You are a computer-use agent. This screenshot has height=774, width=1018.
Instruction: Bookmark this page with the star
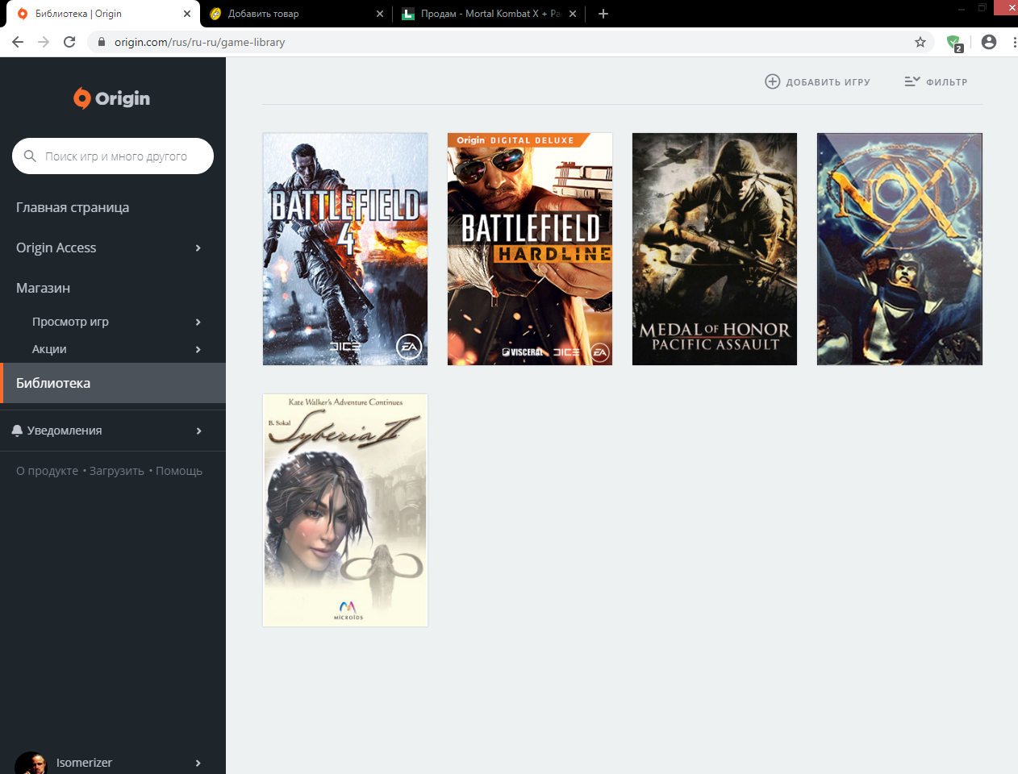920,42
